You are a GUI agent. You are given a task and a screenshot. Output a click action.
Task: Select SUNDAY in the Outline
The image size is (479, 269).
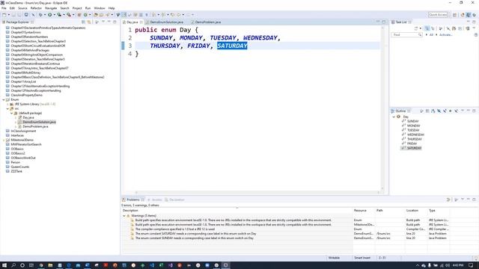413,121
